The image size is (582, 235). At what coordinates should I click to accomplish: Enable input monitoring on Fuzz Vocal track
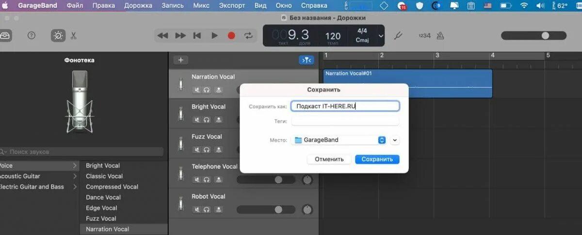pyautogui.click(x=218, y=150)
